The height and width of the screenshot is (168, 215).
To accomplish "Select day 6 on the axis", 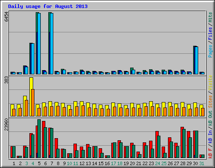I will point(45,163).
